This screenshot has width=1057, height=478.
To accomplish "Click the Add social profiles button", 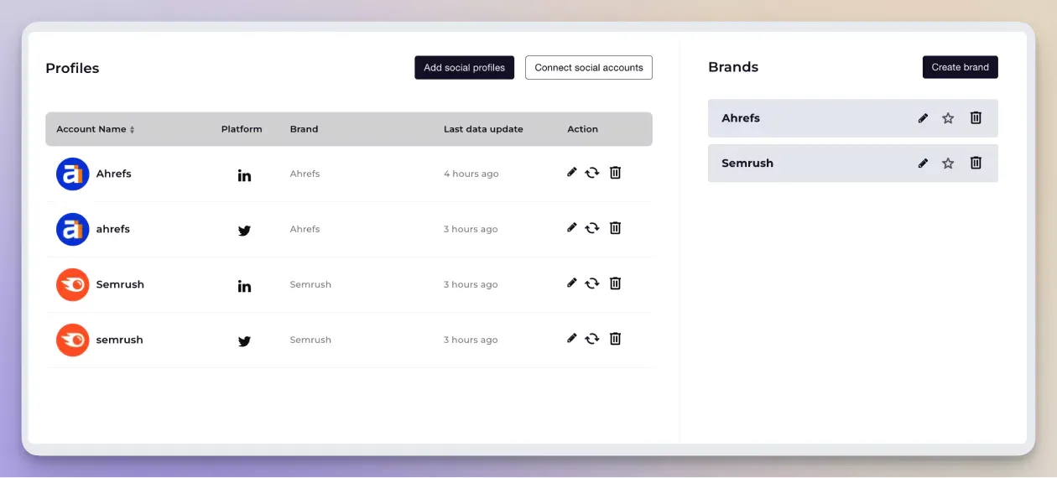I will click(464, 68).
